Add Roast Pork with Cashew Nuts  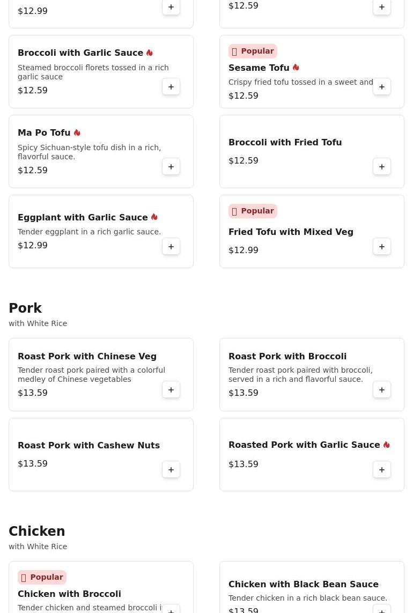(x=171, y=470)
